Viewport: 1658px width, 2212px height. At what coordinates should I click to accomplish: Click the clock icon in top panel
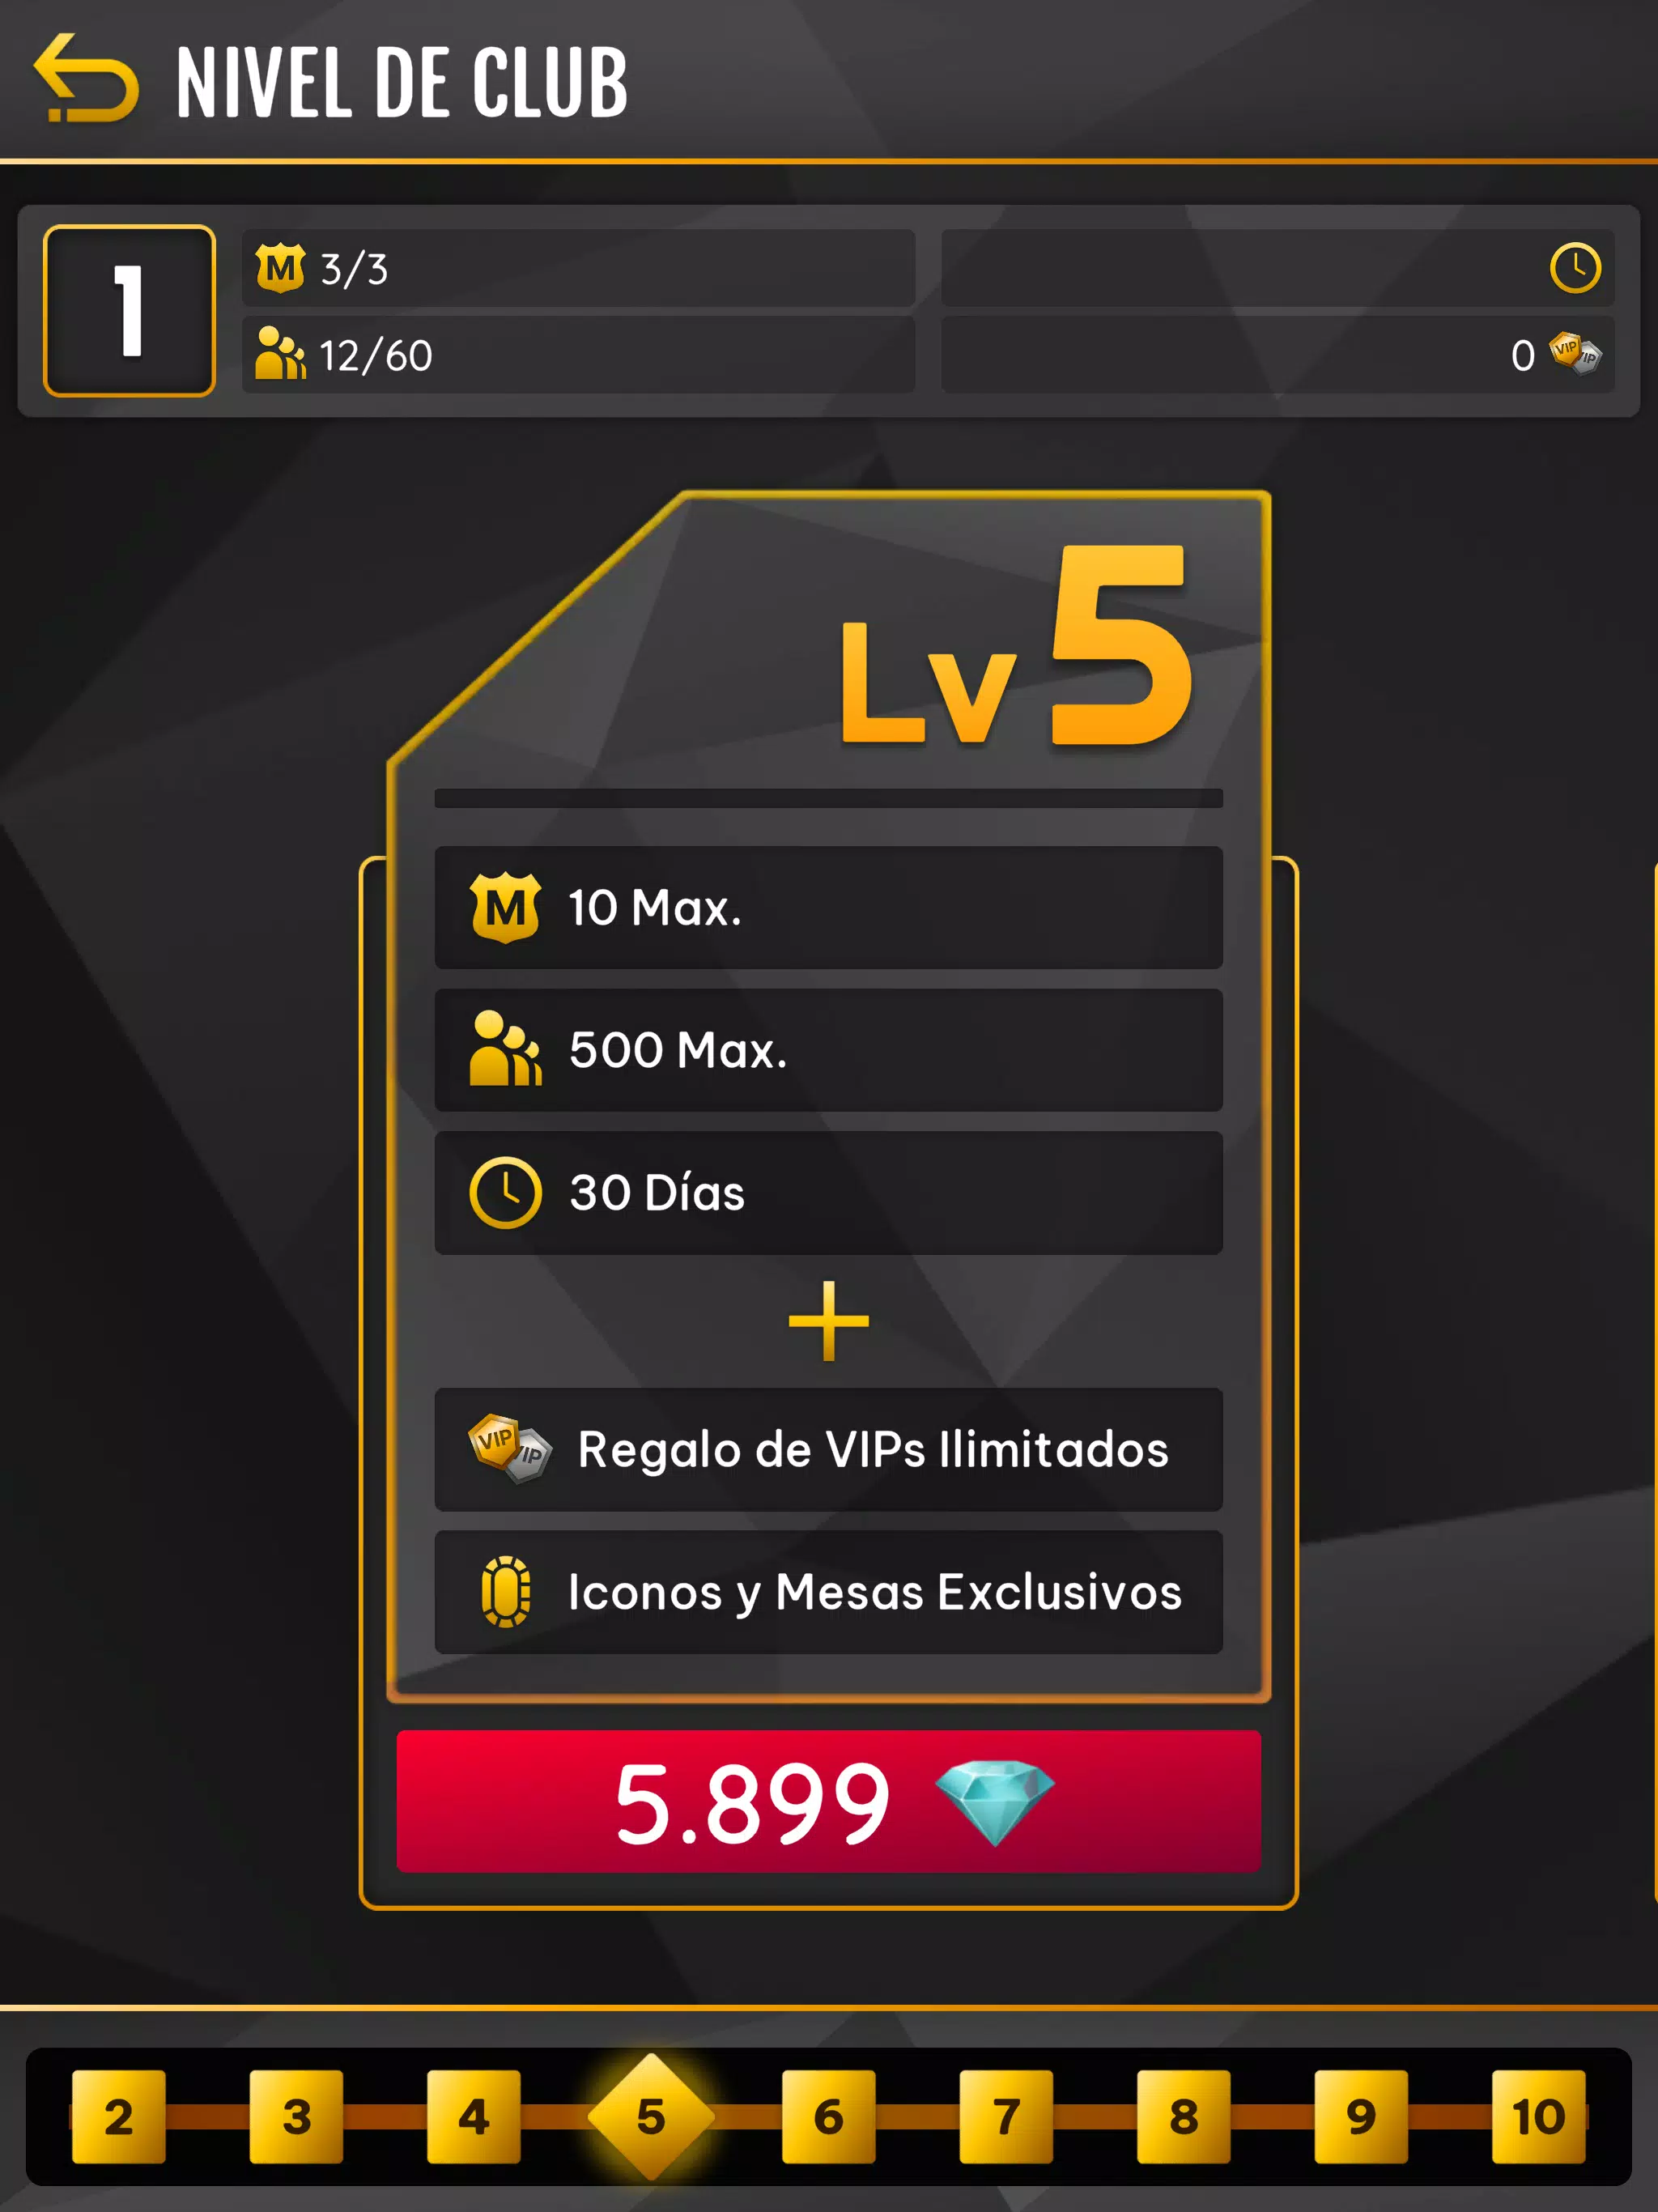pyautogui.click(x=1575, y=268)
